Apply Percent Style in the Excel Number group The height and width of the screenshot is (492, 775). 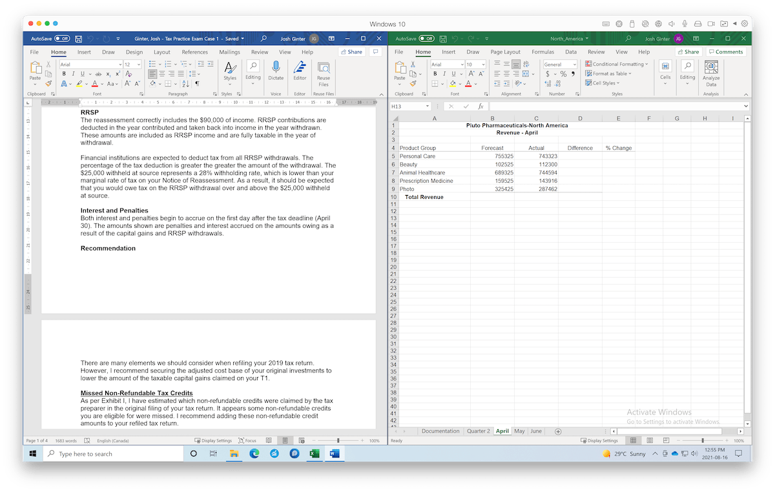pyautogui.click(x=563, y=74)
